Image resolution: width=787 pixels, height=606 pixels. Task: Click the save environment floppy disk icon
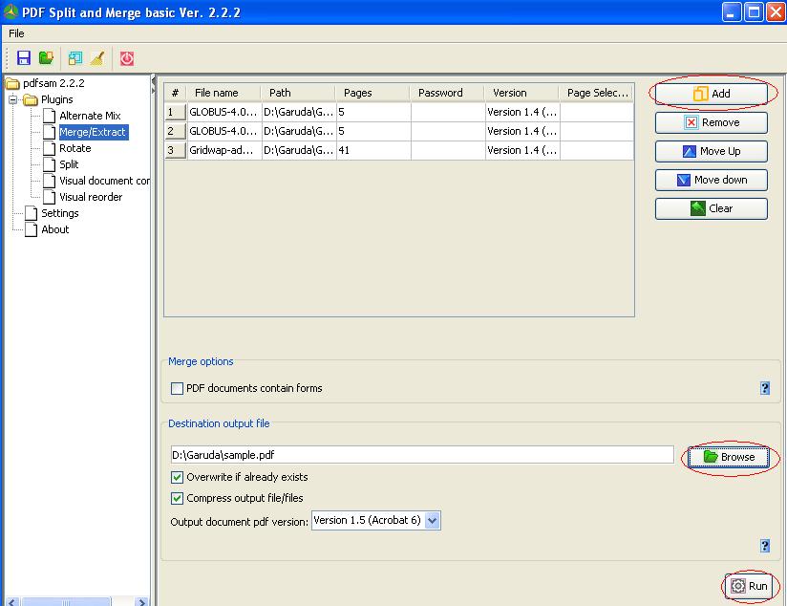pos(24,58)
